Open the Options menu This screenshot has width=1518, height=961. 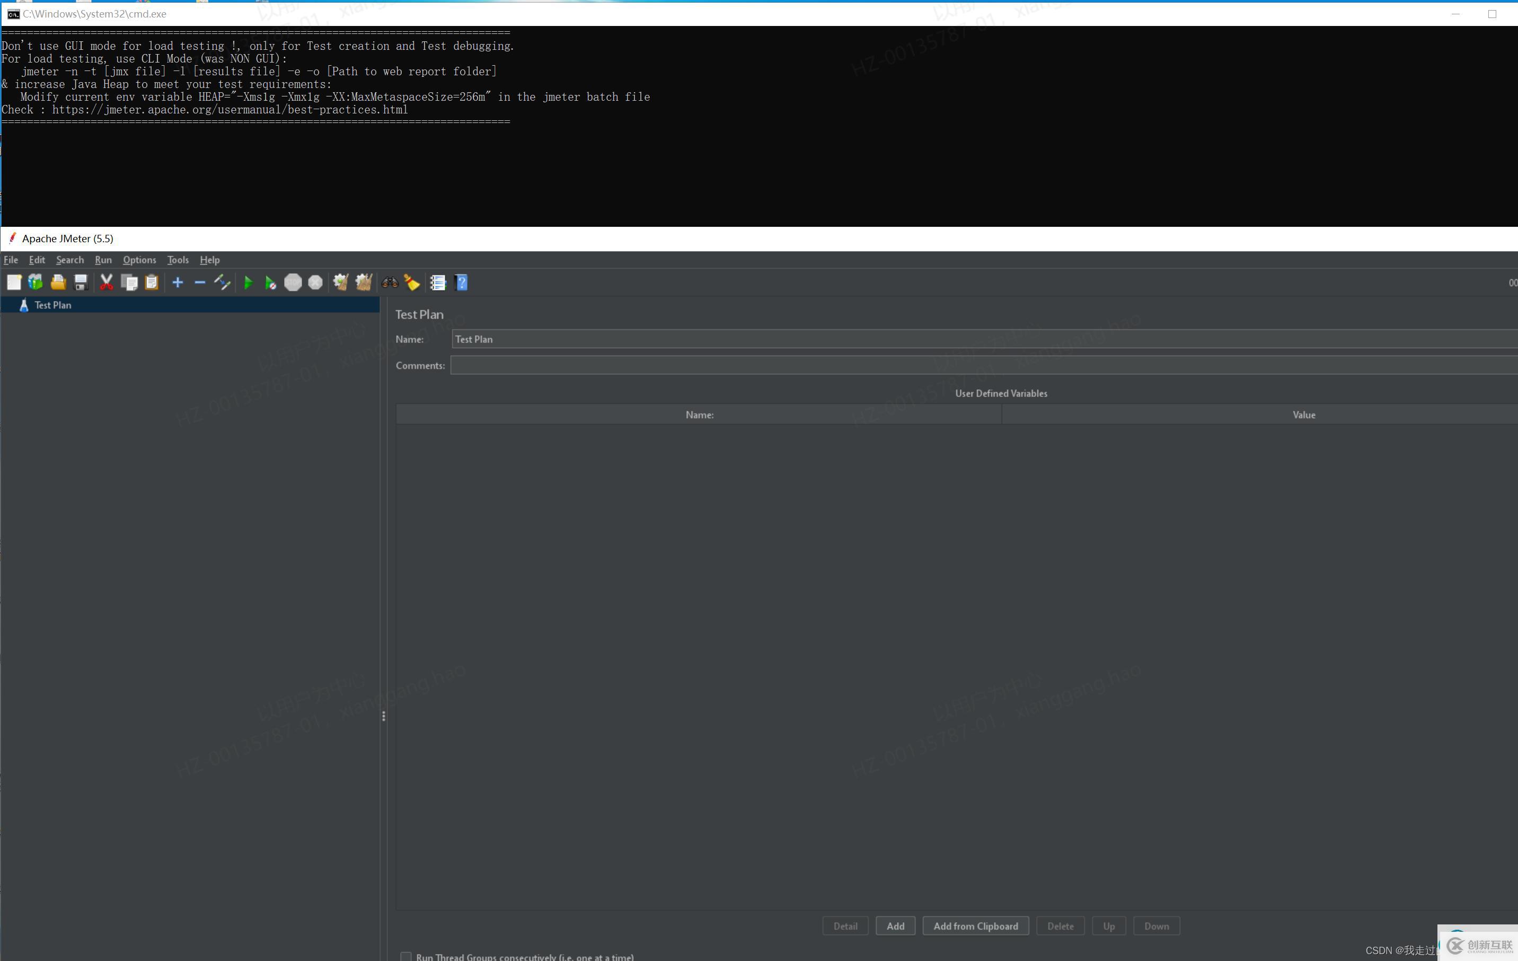[x=138, y=259]
